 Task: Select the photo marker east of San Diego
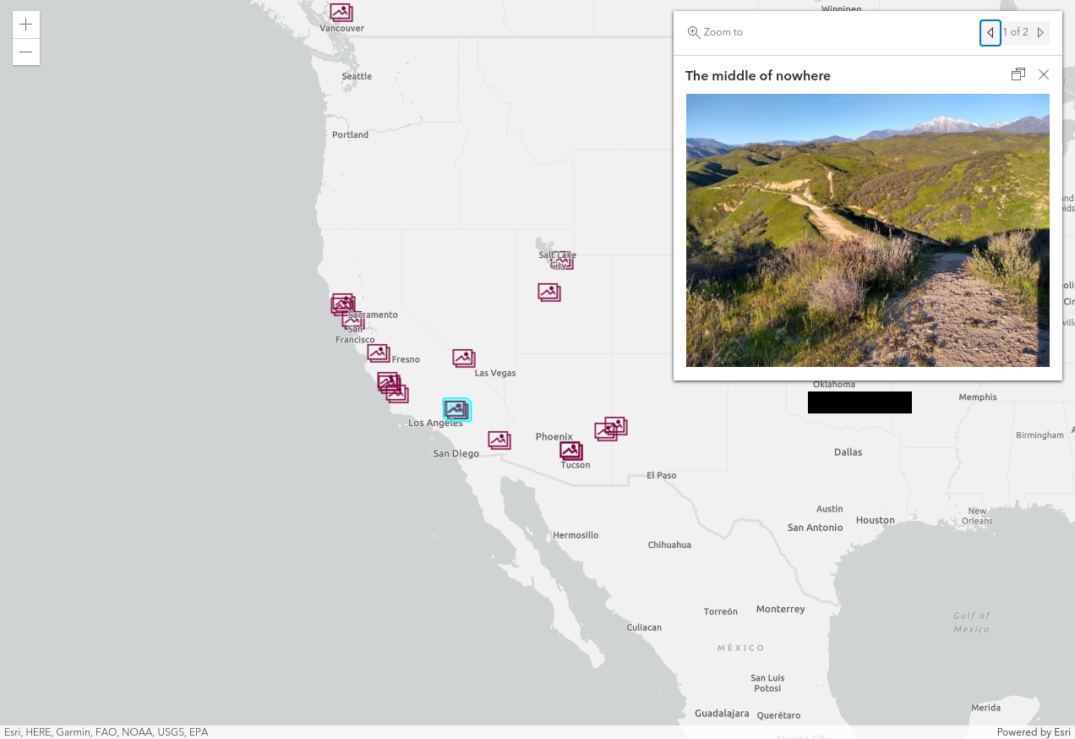click(499, 441)
